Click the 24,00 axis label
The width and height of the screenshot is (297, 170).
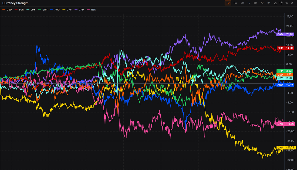[290, 26]
